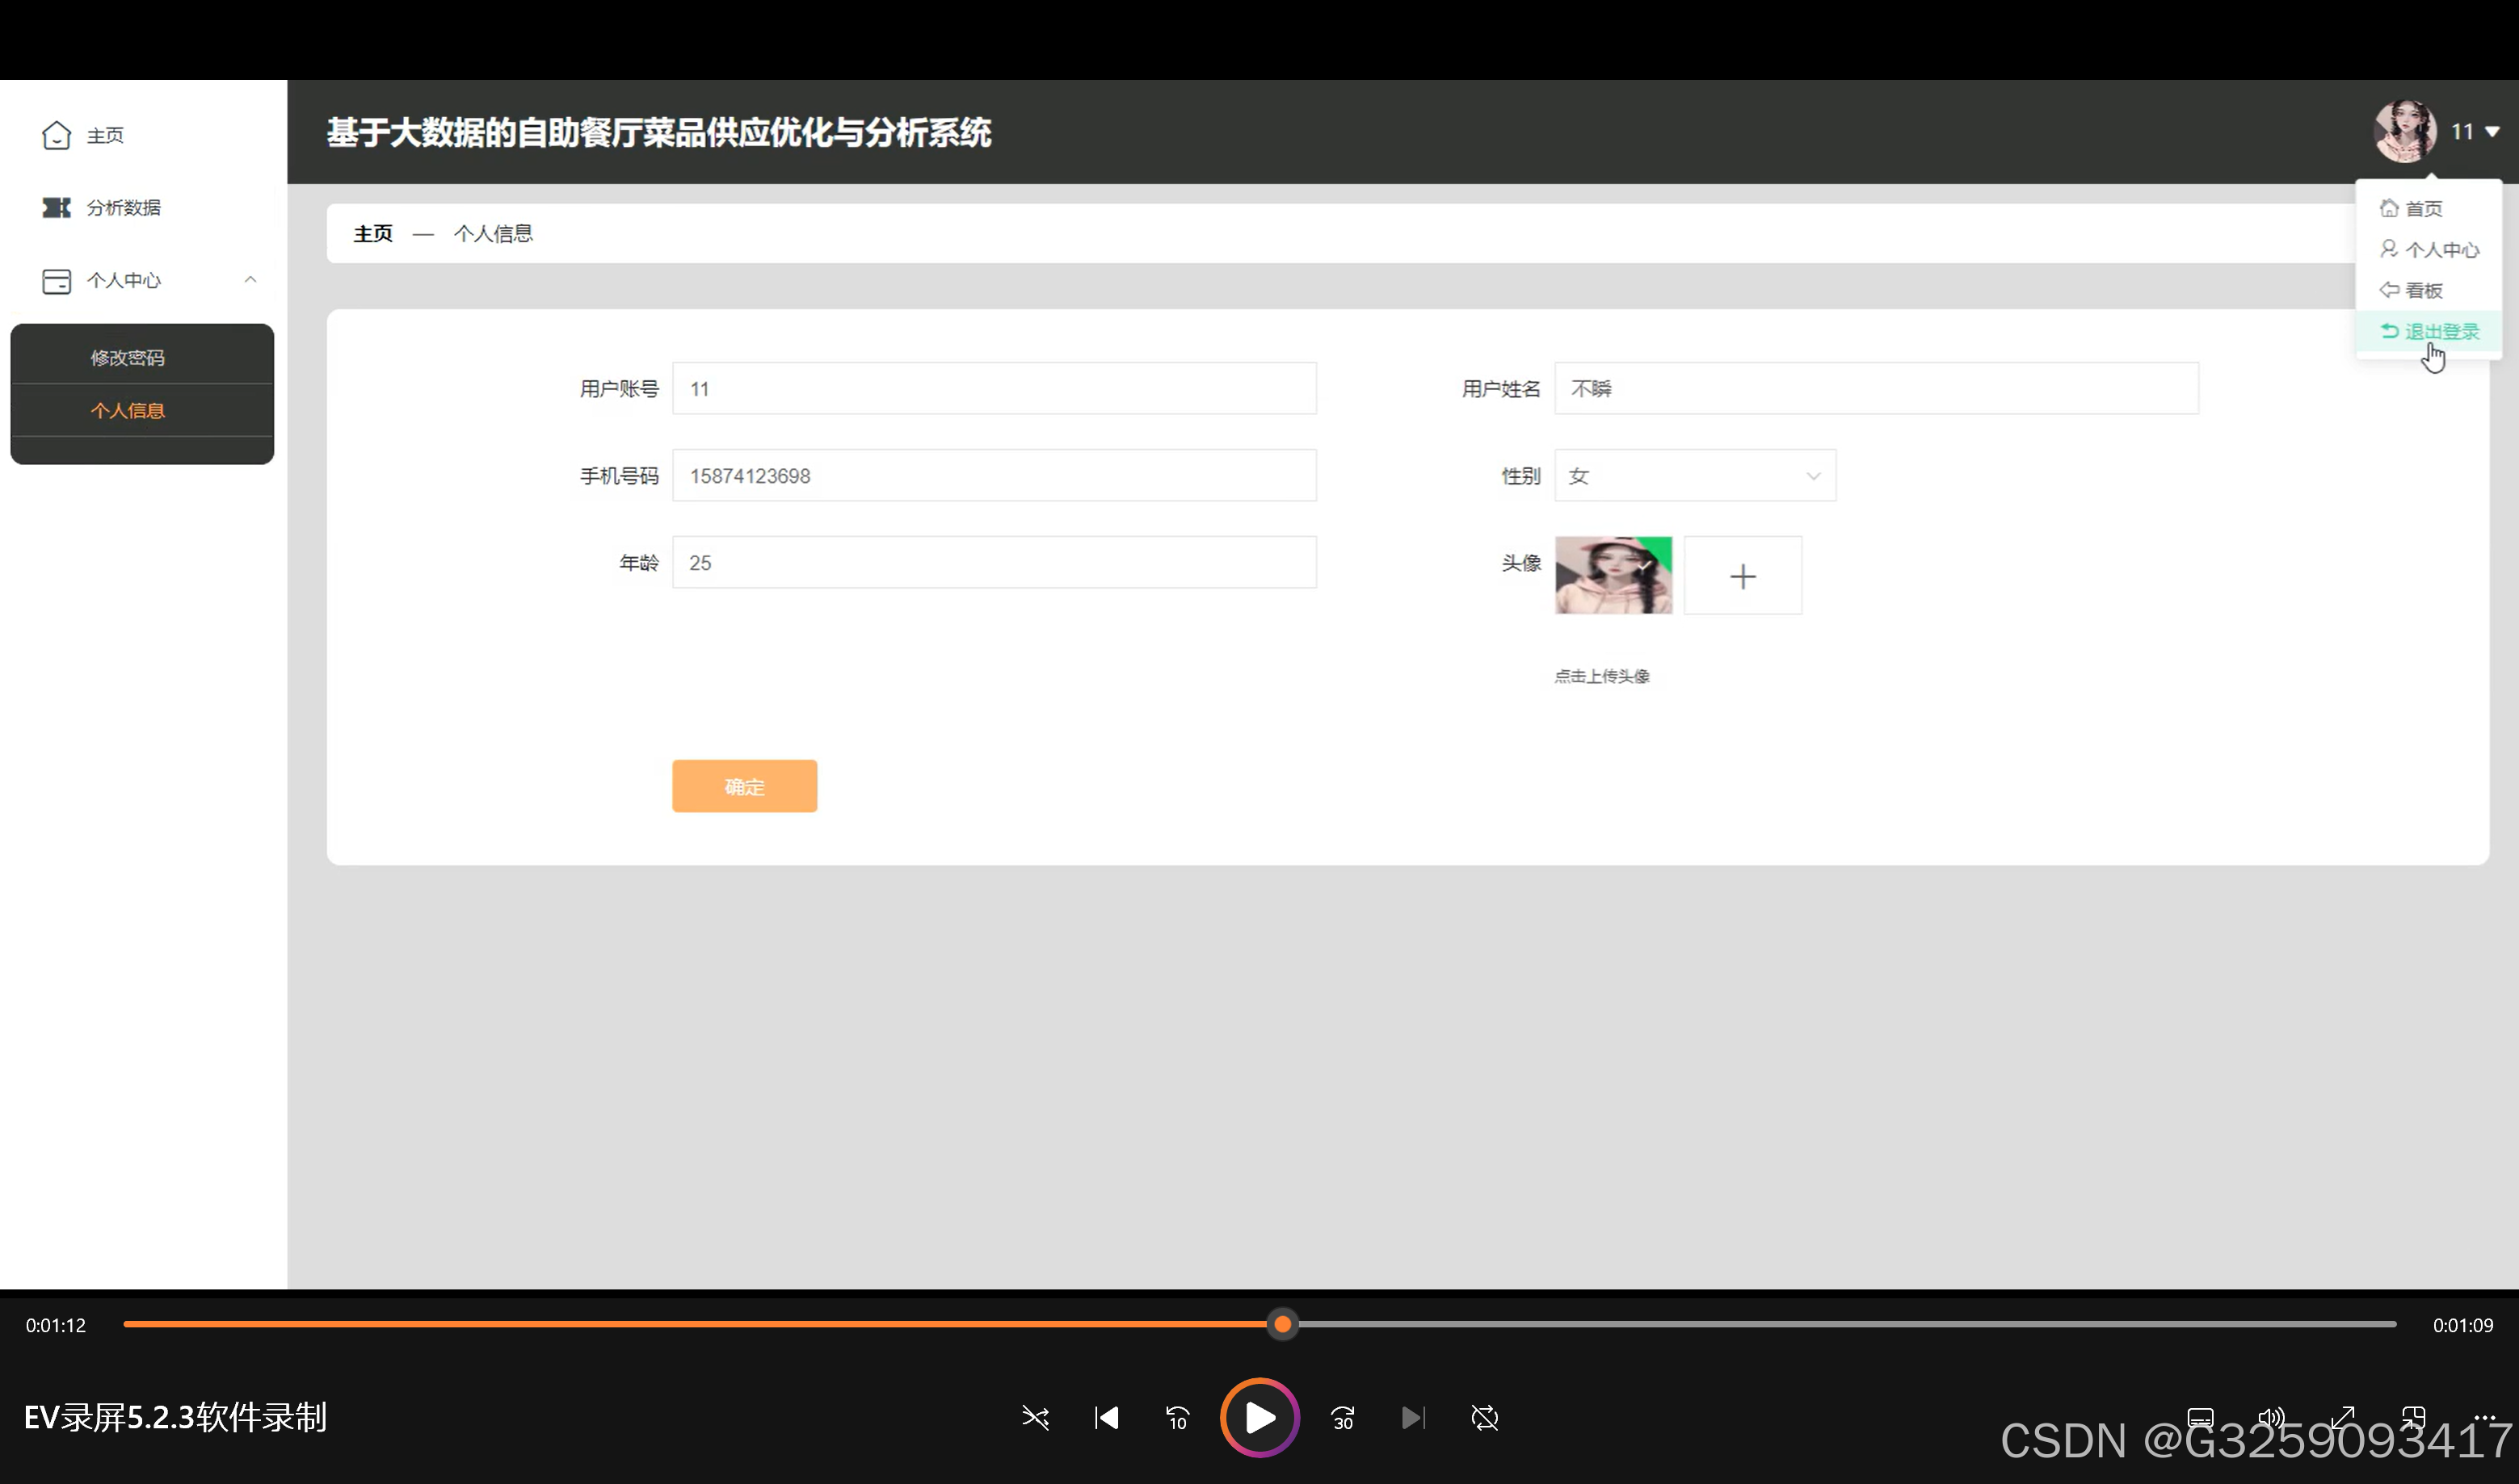The width and height of the screenshot is (2519, 1484).
Task: Open picture-in-picture playback mode
Action: [x=2415, y=1417]
